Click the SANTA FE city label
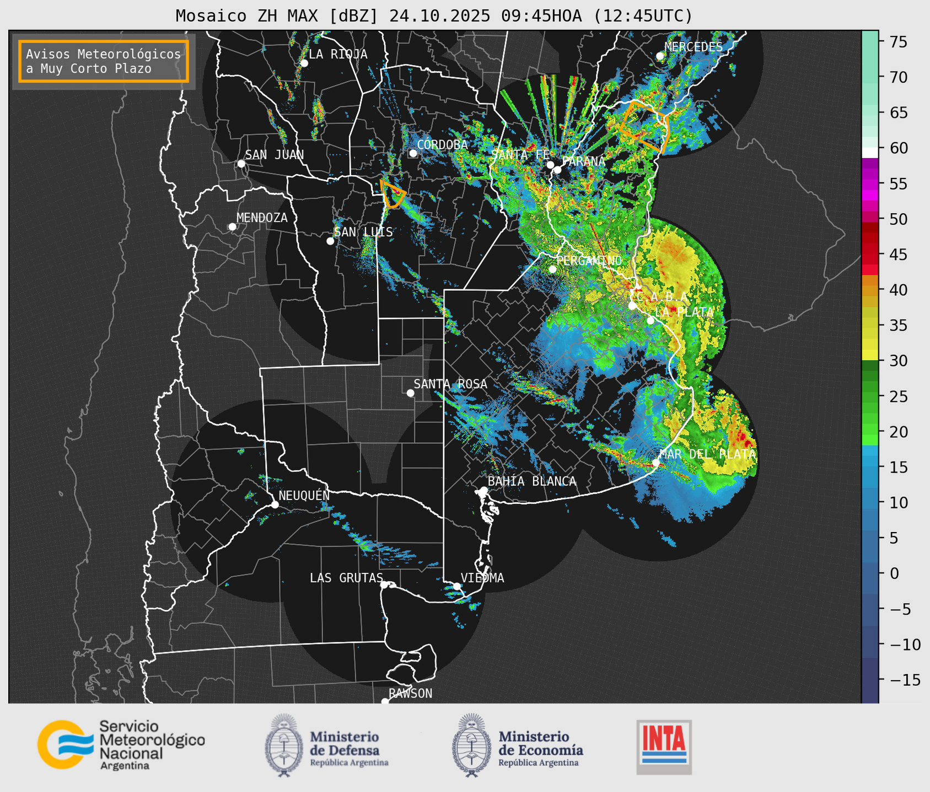Screen dimensions: 930x792 [520, 155]
